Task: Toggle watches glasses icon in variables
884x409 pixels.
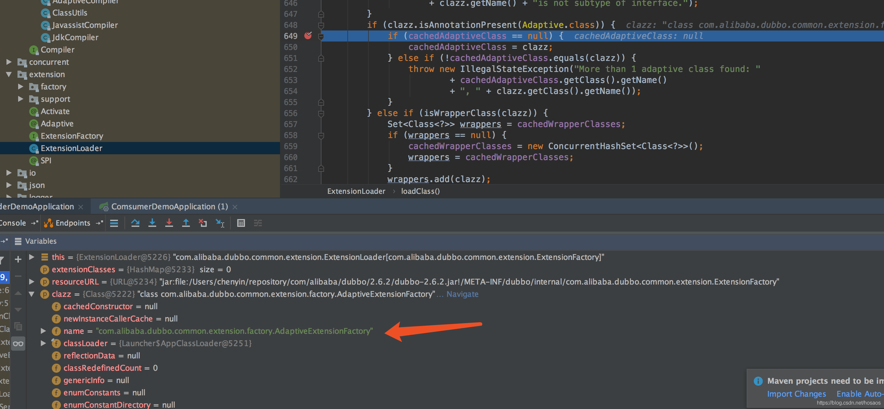Action: click(x=18, y=344)
